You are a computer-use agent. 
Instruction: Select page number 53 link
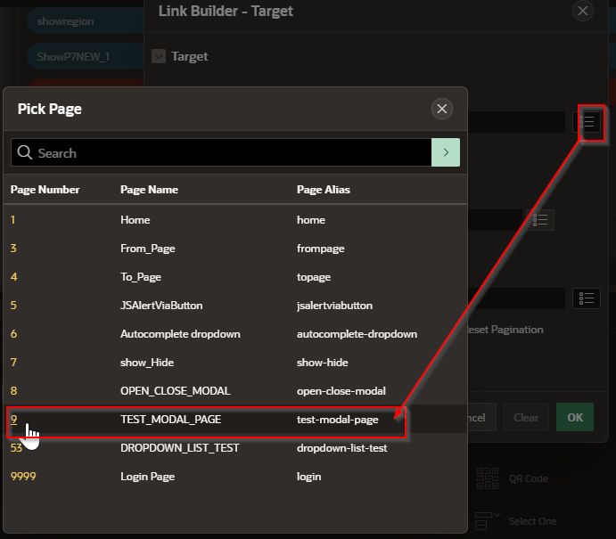tap(16, 448)
